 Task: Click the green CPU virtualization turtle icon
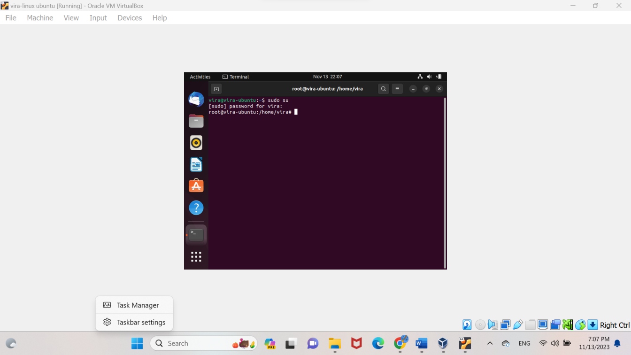click(568, 324)
